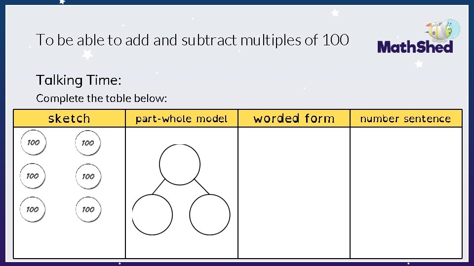
Task: Select the top-left 100 counter
Action: (33, 142)
